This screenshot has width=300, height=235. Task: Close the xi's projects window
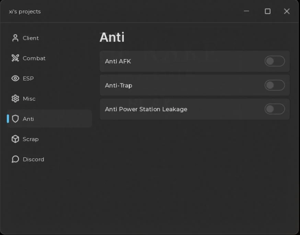287,11
